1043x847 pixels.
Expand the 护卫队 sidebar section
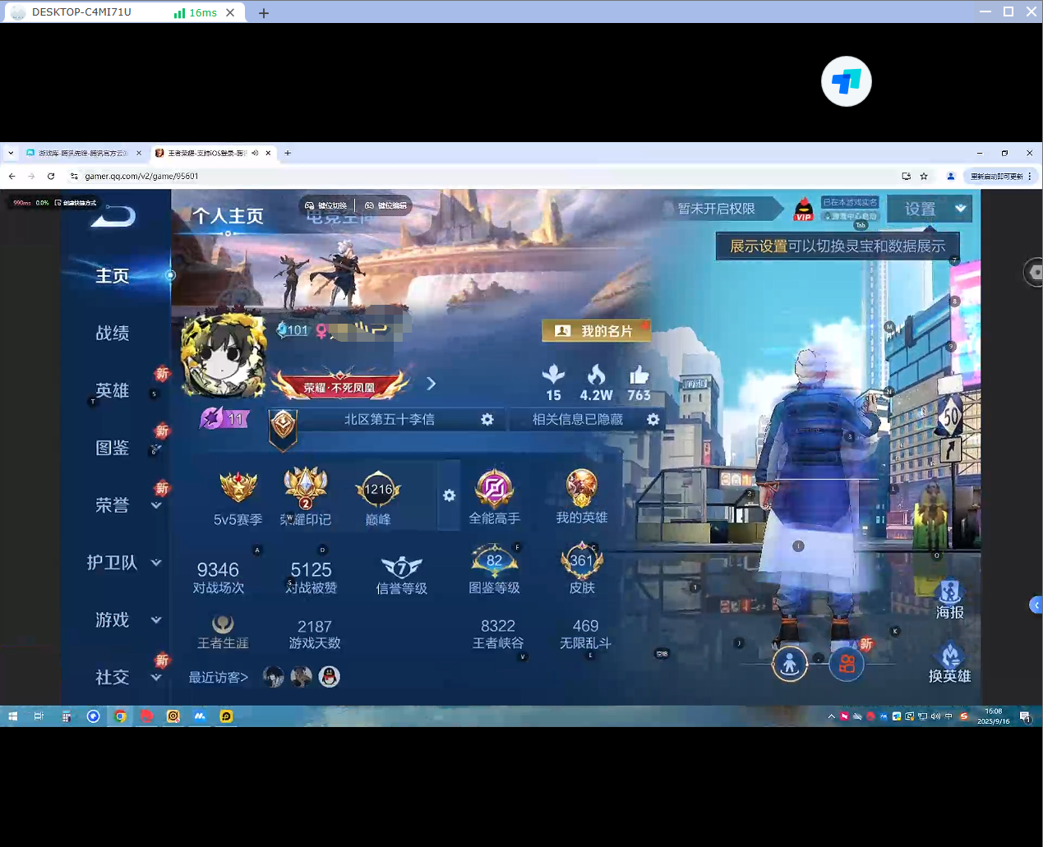tap(156, 563)
